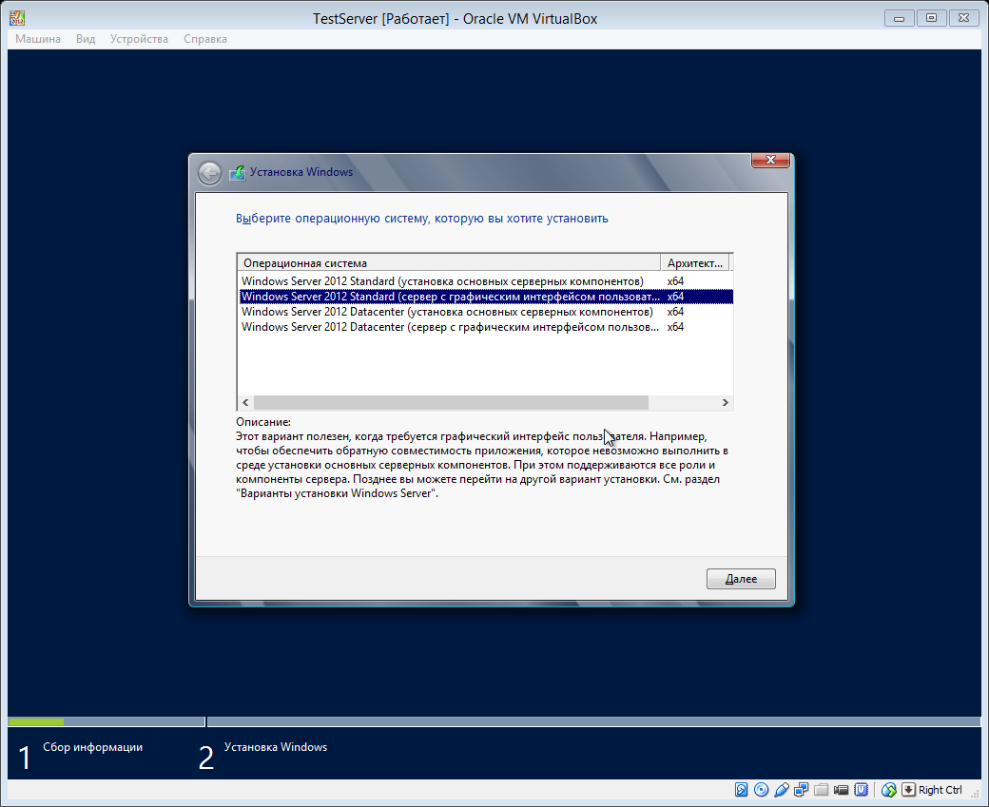Click the Windows Setup icon in dialog title
Viewport: 989px width, 807px height.
[x=237, y=172]
